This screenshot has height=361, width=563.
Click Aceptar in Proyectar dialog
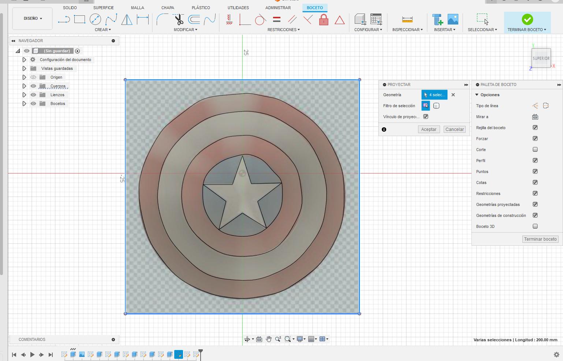[429, 129]
